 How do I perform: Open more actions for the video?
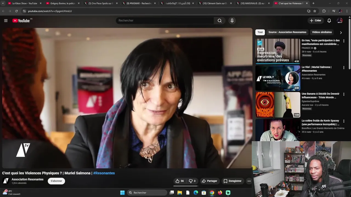coord(249,181)
